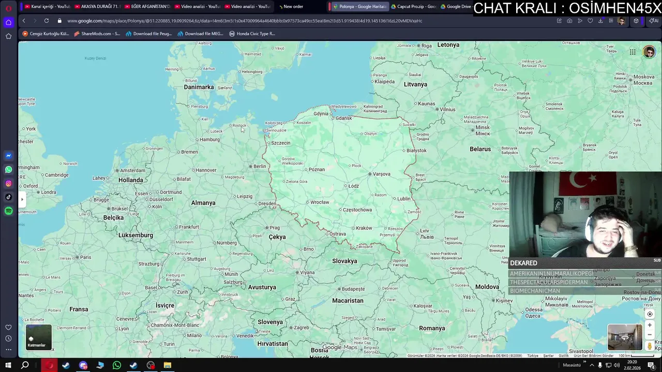
Task: Click Prag label on map
Action: tap(275, 228)
